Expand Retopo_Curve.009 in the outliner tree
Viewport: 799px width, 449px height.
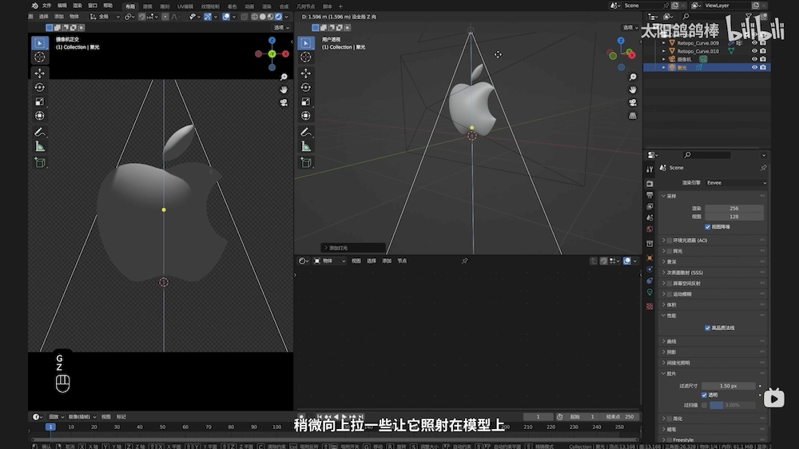pyautogui.click(x=663, y=43)
